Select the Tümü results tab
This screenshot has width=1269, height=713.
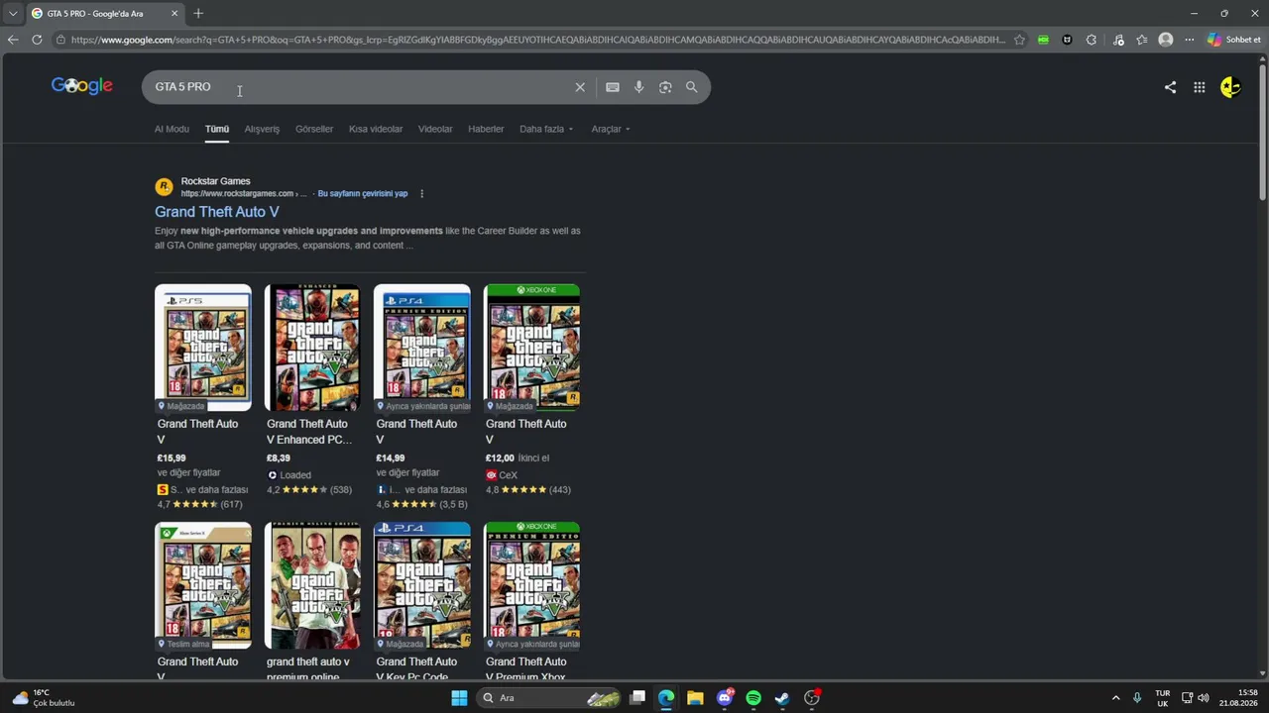[217, 129]
